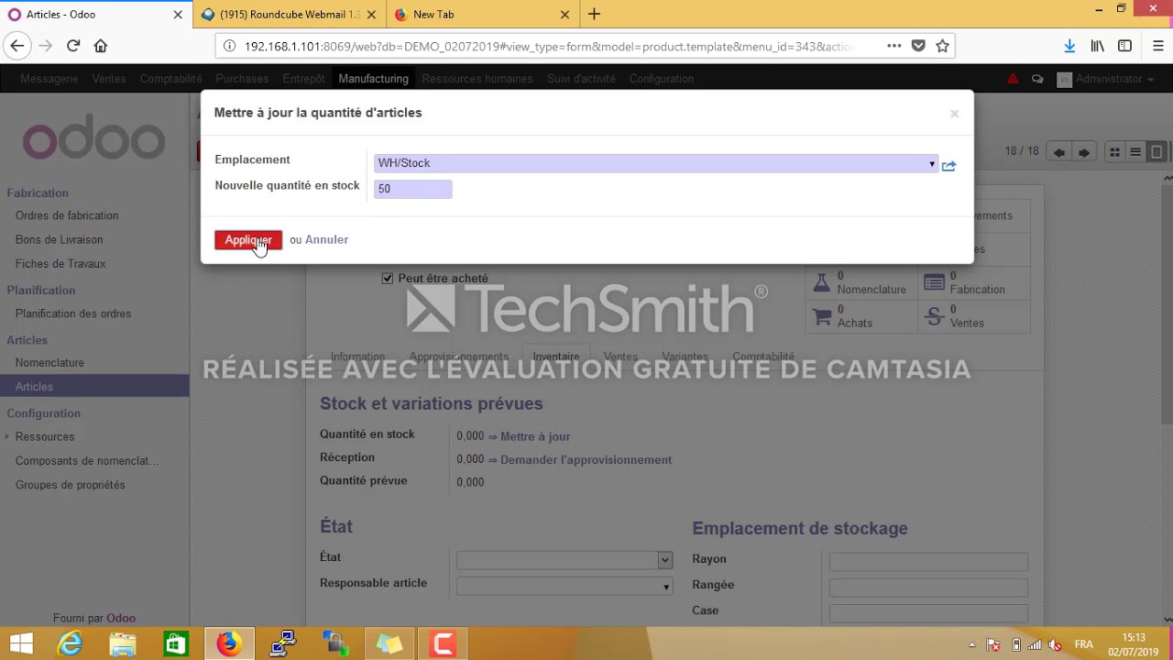This screenshot has height=660, width=1173.
Task: Close the quantity update dialog with X
Action: click(x=954, y=114)
